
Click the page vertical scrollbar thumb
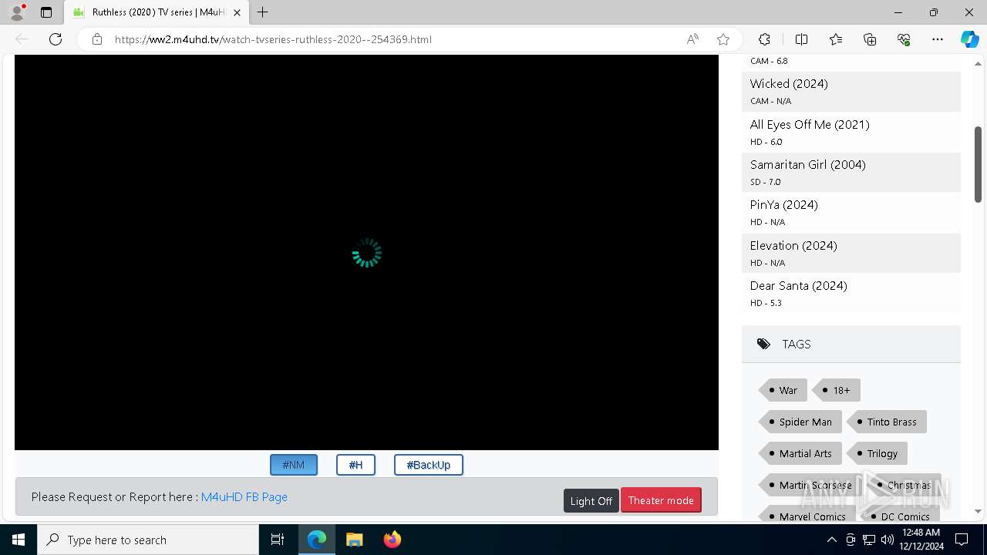[x=978, y=164]
